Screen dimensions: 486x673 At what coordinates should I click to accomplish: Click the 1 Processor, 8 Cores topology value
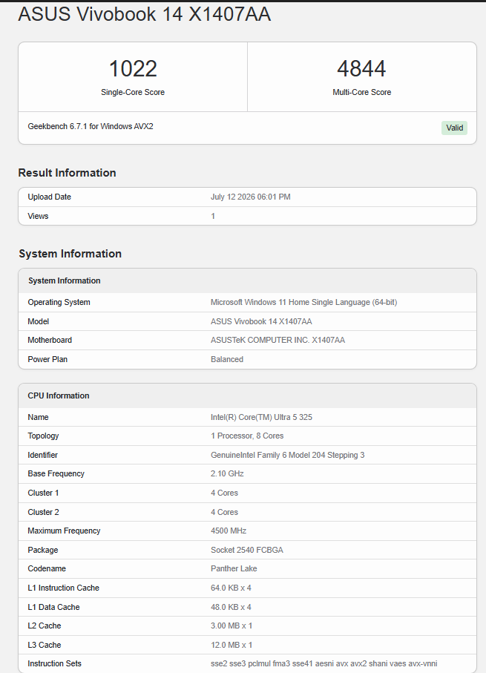247,436
